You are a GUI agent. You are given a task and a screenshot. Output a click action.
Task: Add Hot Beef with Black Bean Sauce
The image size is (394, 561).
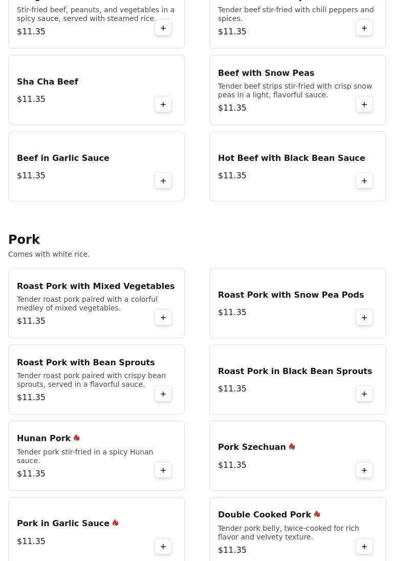(364, 181)
